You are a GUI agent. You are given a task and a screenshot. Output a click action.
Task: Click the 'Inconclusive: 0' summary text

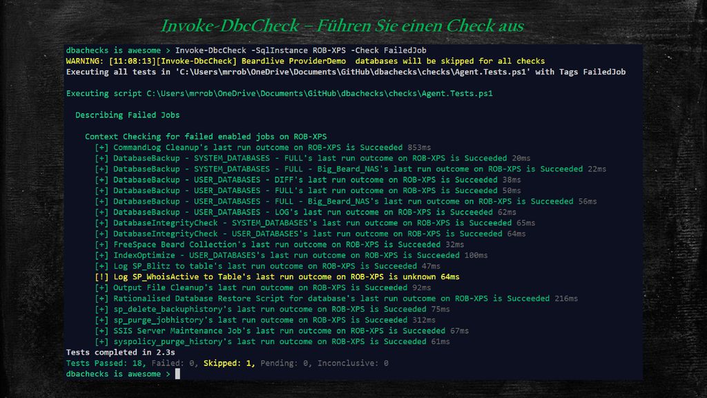pyautogui.click(x=353, y=363)
